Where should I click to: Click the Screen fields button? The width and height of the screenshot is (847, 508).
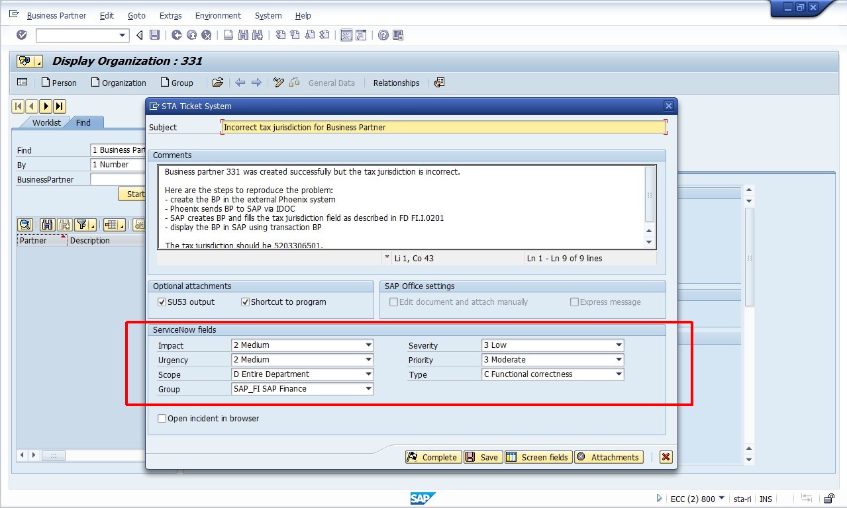(538, 457)
